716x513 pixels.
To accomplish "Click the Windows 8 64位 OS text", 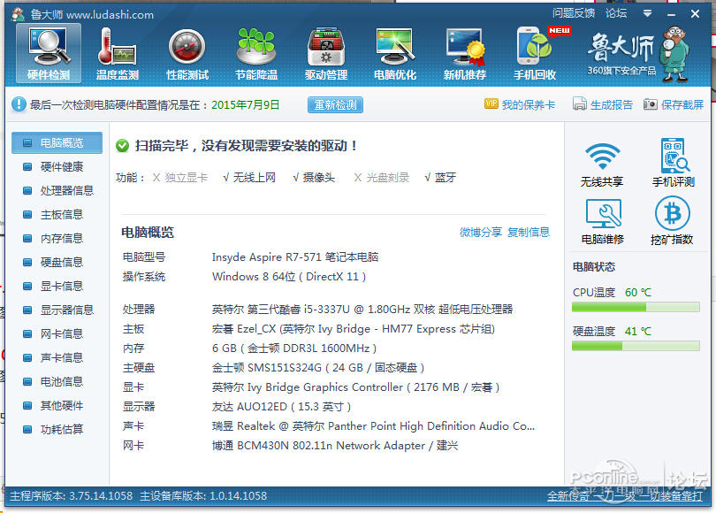I will [289, 276].
